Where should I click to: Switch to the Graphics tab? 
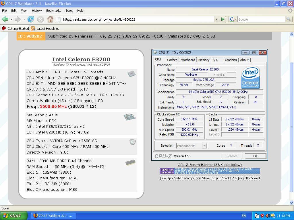click(231, 60)
